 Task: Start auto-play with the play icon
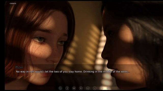[x=81, y=88]
